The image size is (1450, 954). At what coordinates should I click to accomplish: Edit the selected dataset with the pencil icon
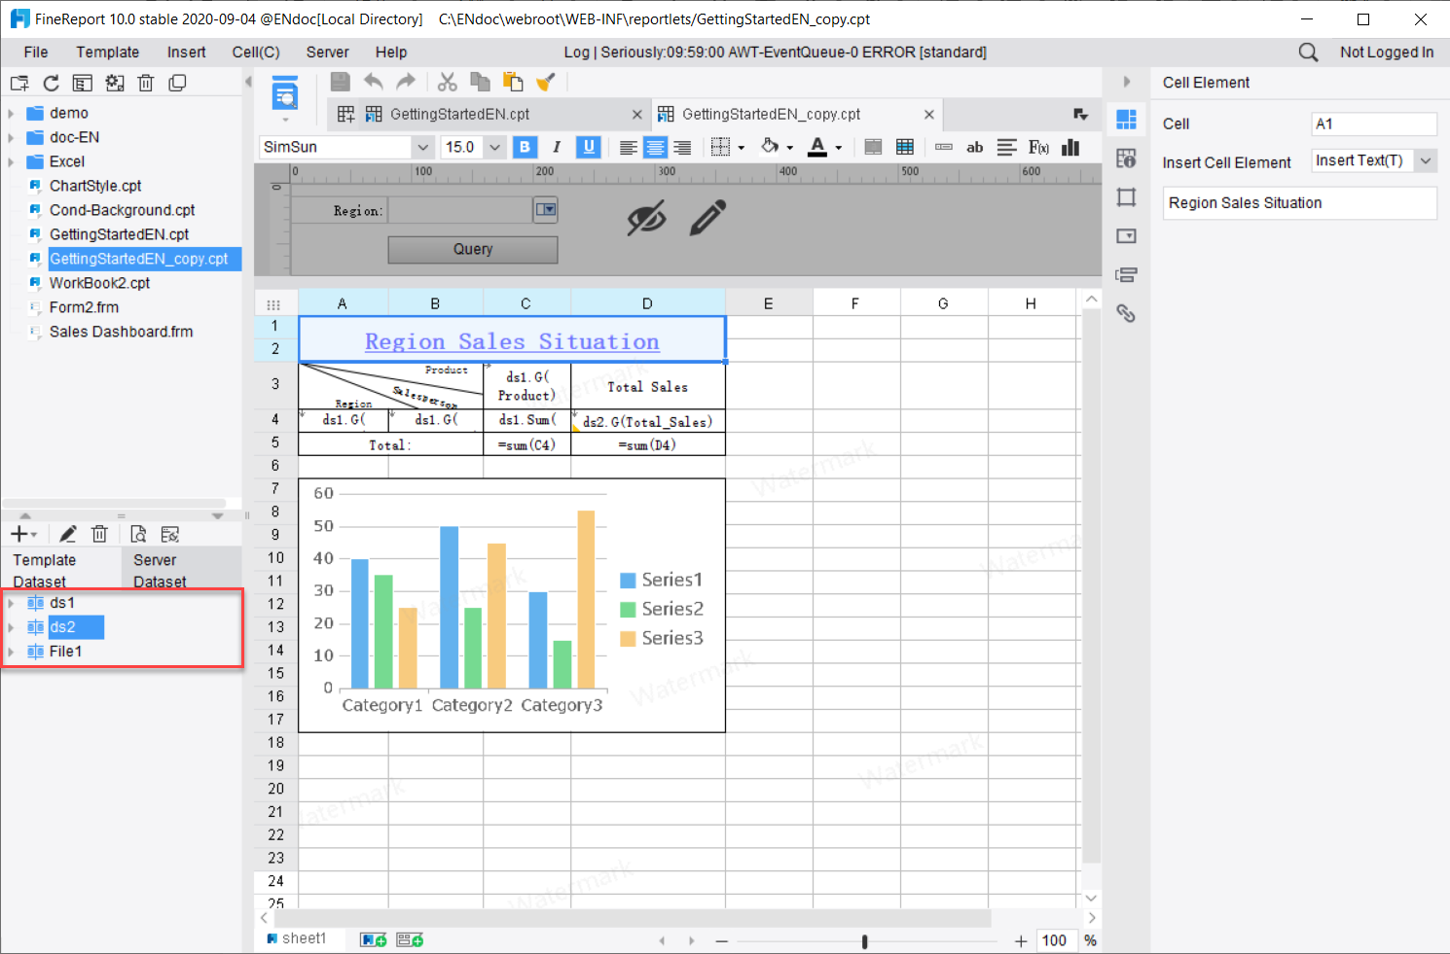[67, 533]
